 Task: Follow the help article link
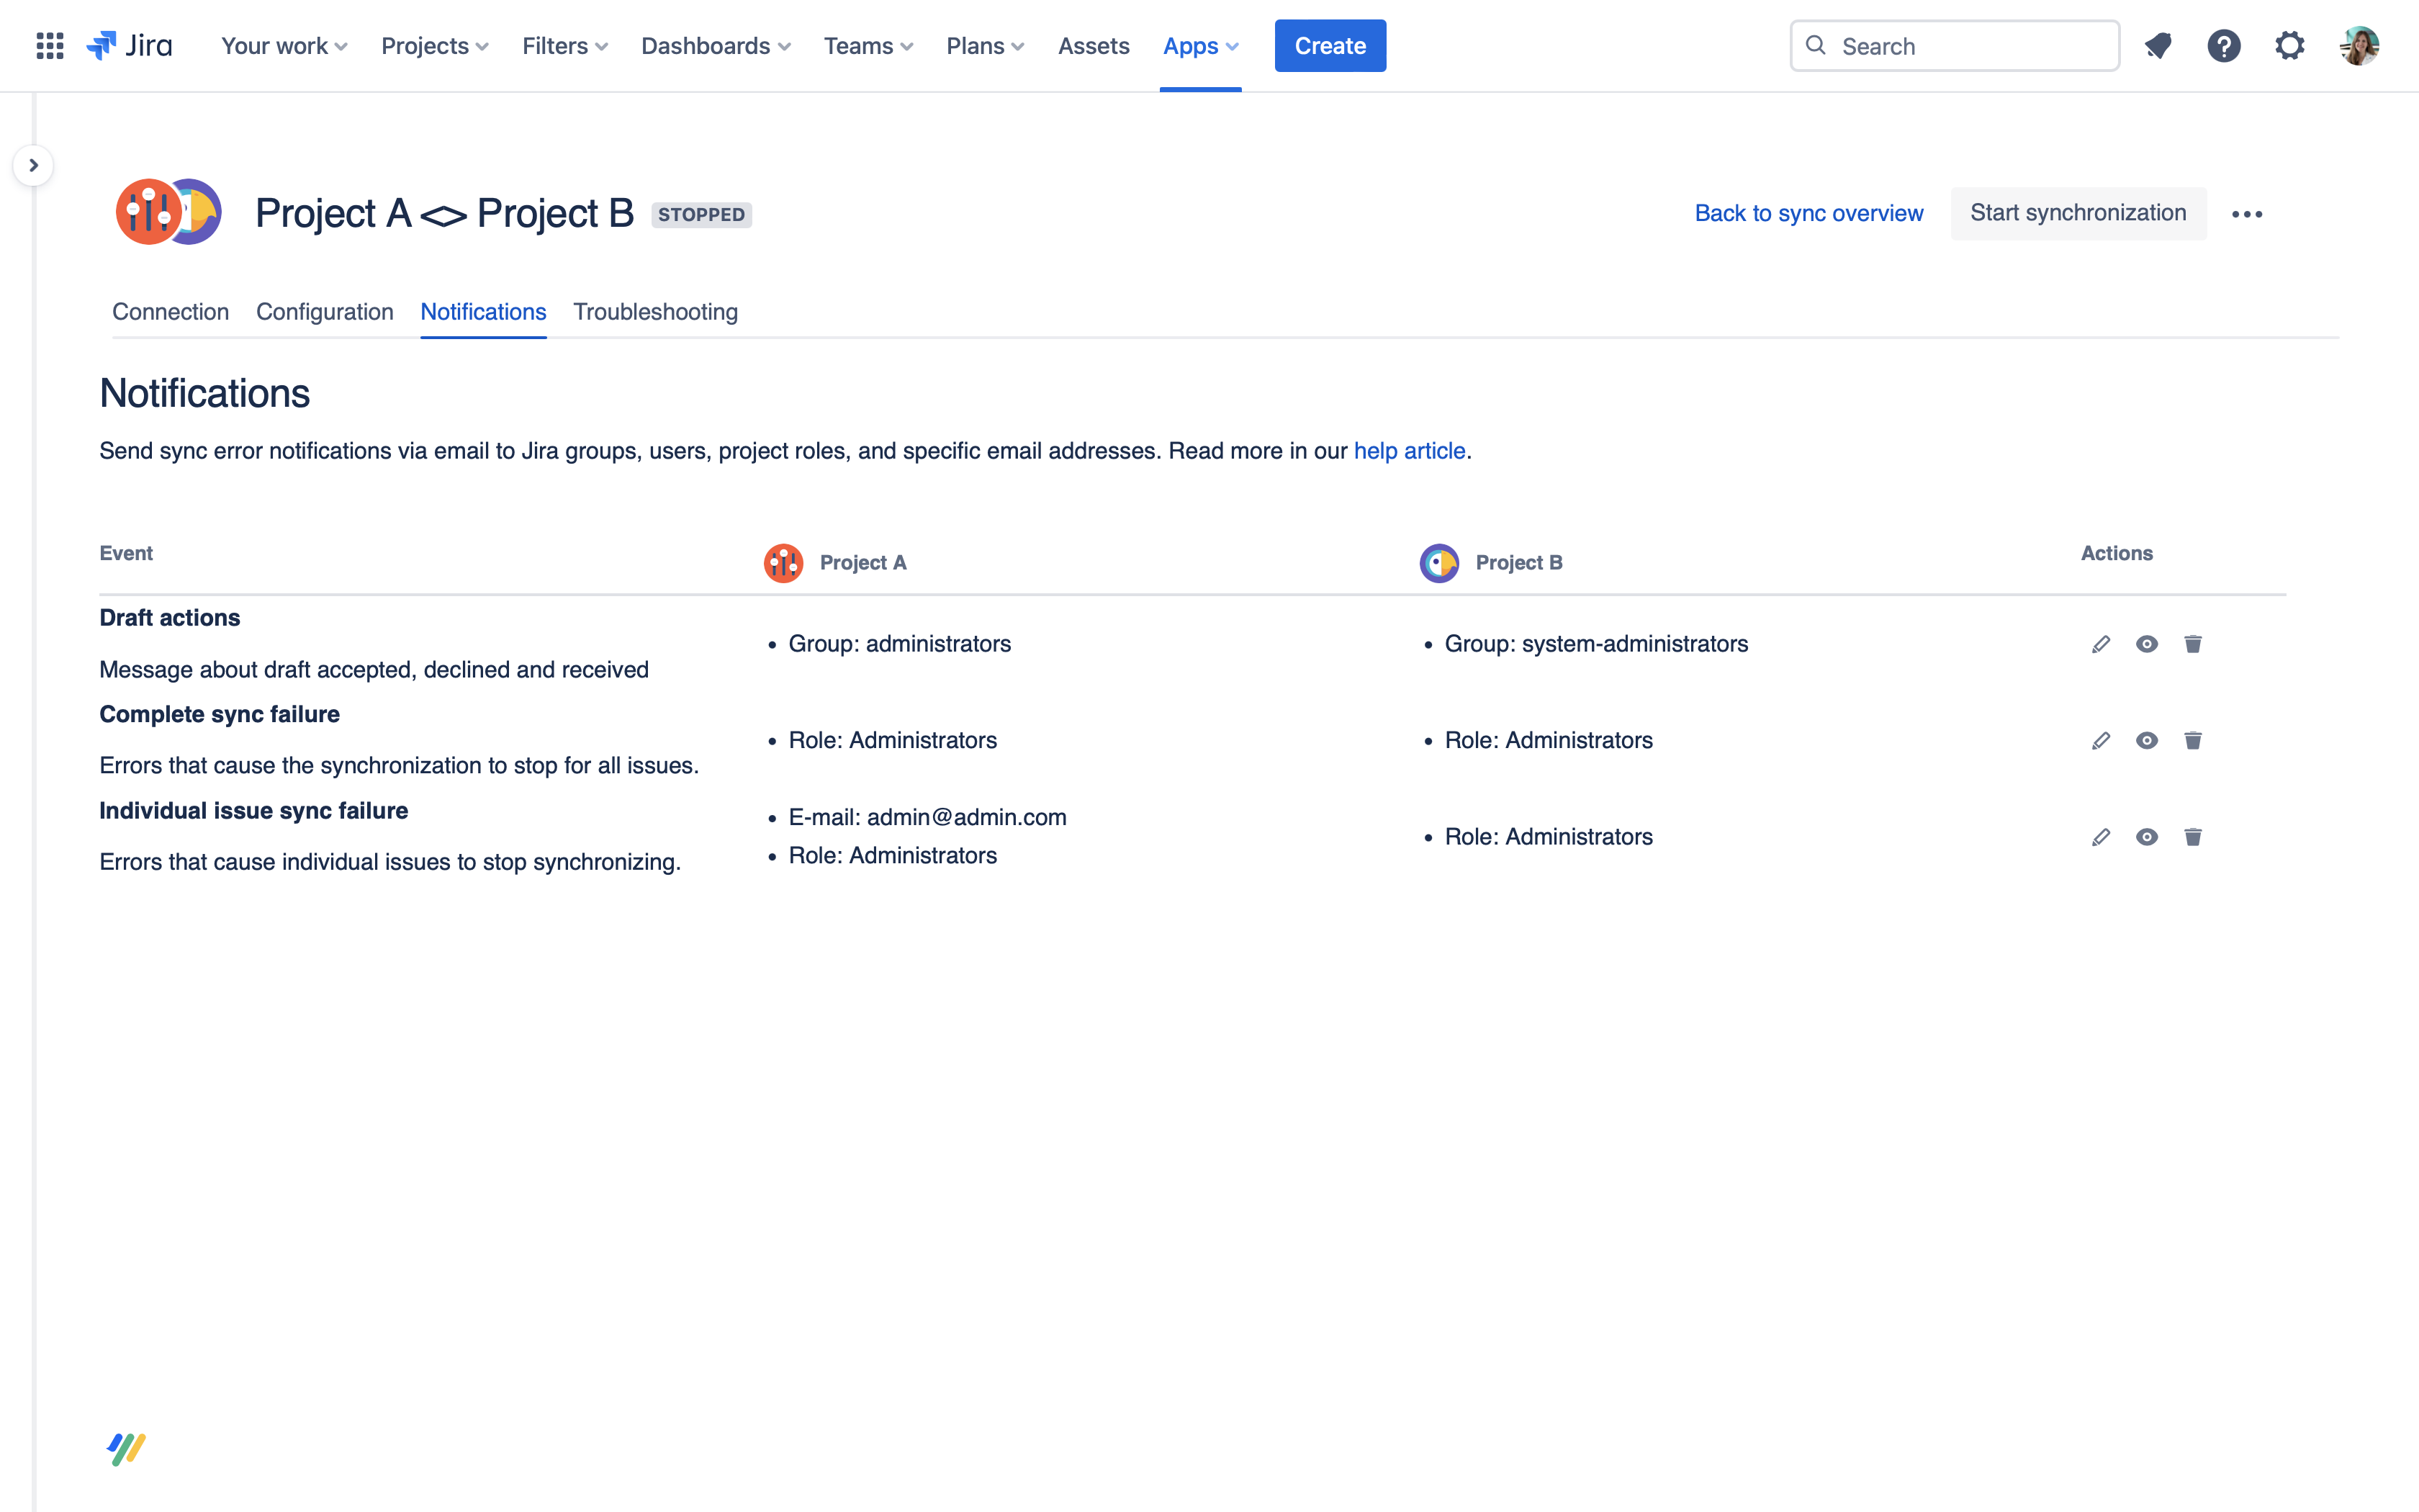1408,451
